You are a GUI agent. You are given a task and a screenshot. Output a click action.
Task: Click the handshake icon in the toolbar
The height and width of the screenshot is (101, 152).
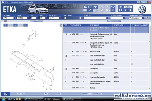(95, 7)
